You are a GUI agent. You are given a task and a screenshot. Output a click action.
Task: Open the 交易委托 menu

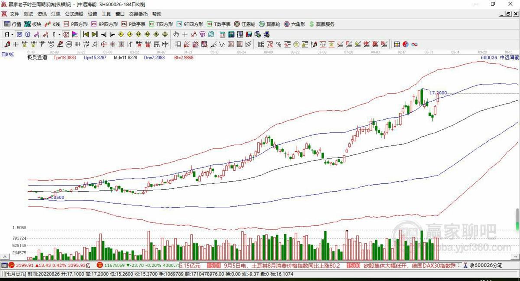pyautogui.click(x=138, y=14)
